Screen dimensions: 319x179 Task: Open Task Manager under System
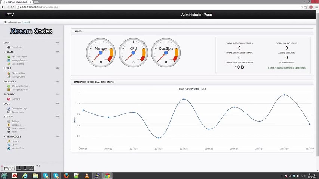[x=18, y=128]
